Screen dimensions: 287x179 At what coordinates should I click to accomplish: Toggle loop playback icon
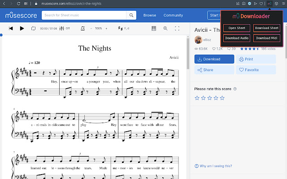coord(34,29)
